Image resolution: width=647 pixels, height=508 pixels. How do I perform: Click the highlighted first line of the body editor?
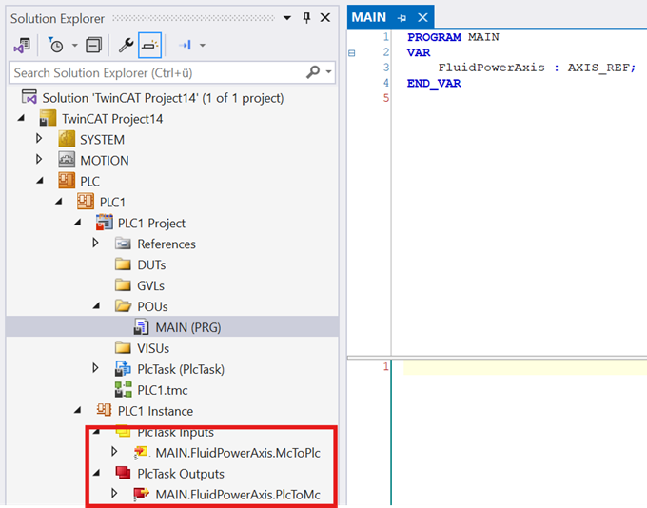click(525, 367)
